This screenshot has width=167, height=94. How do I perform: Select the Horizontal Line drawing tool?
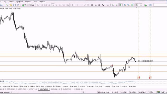point(81,5)
